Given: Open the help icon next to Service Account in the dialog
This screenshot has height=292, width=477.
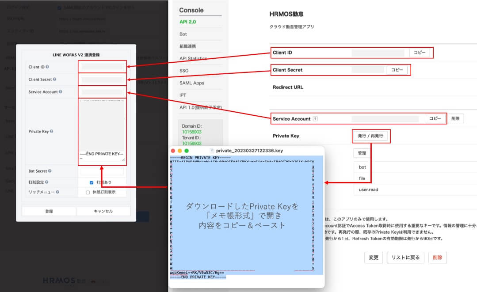Looking at the screenshot, I should 60,92.
